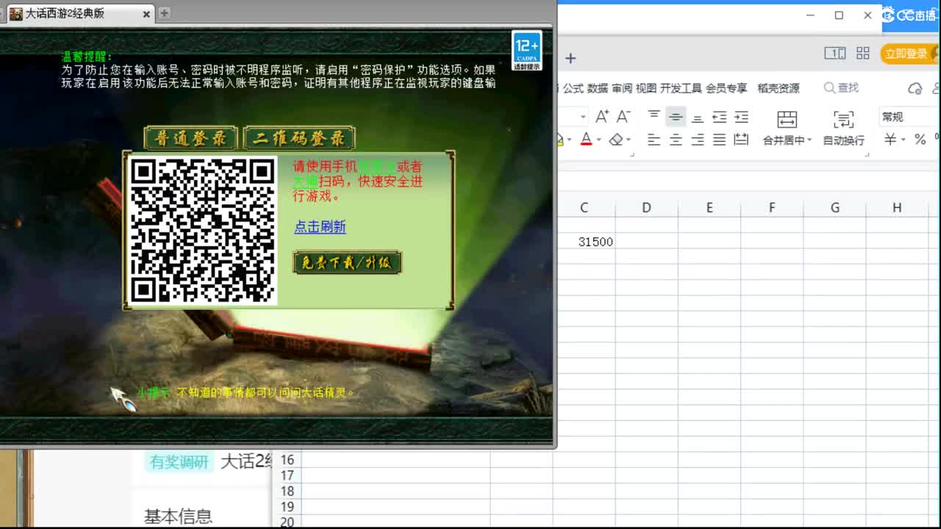Open the 12+ CADPA age rating notice

(x=527, y=51)
